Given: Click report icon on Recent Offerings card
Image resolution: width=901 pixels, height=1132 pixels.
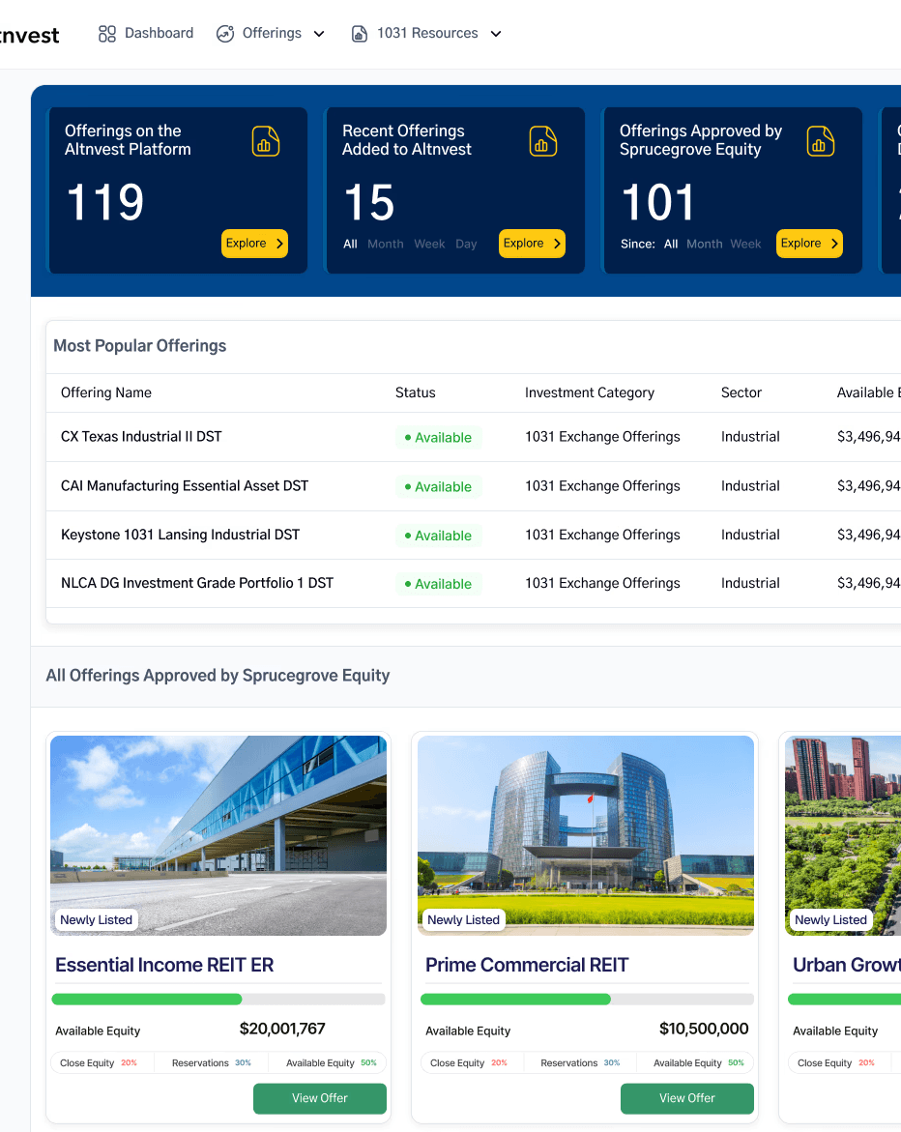Looking at the screenshot, I should pyautogui.click(x=543, y=141).
